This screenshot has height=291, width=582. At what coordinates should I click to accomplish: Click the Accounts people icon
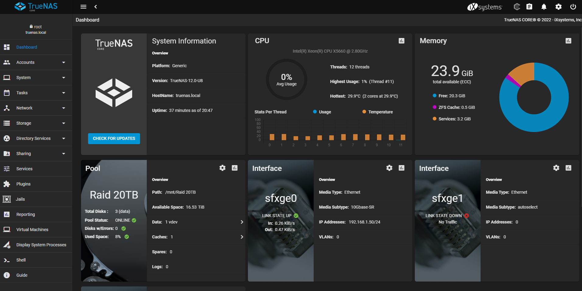click(x=7, y=62)
